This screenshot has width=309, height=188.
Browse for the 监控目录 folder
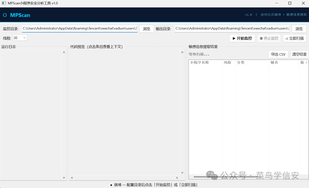146,29
